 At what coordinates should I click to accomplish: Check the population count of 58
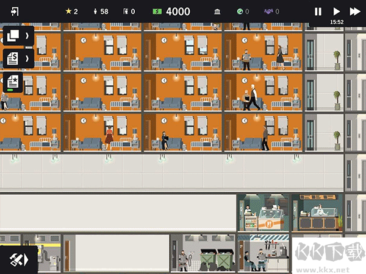coord(101,12)
